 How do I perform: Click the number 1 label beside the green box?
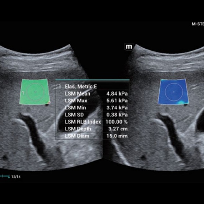pos(23,93)
